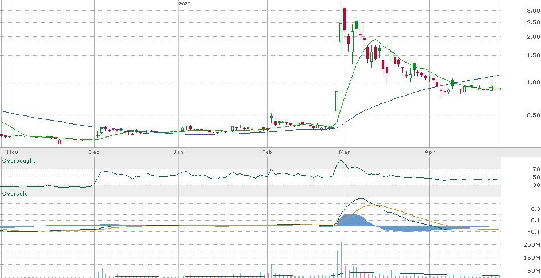Click the Overbought label
Viewport: 541px width, 278px height.
point(19,161)
